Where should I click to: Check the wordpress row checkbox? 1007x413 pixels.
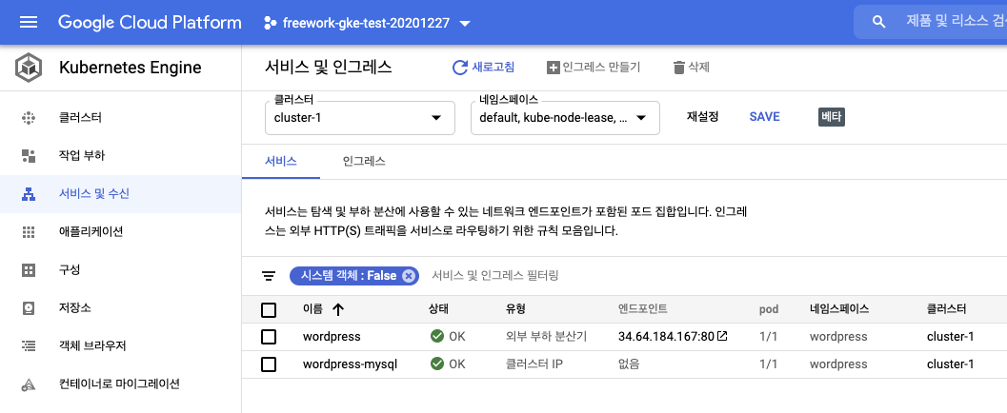(x=269, y=337)
